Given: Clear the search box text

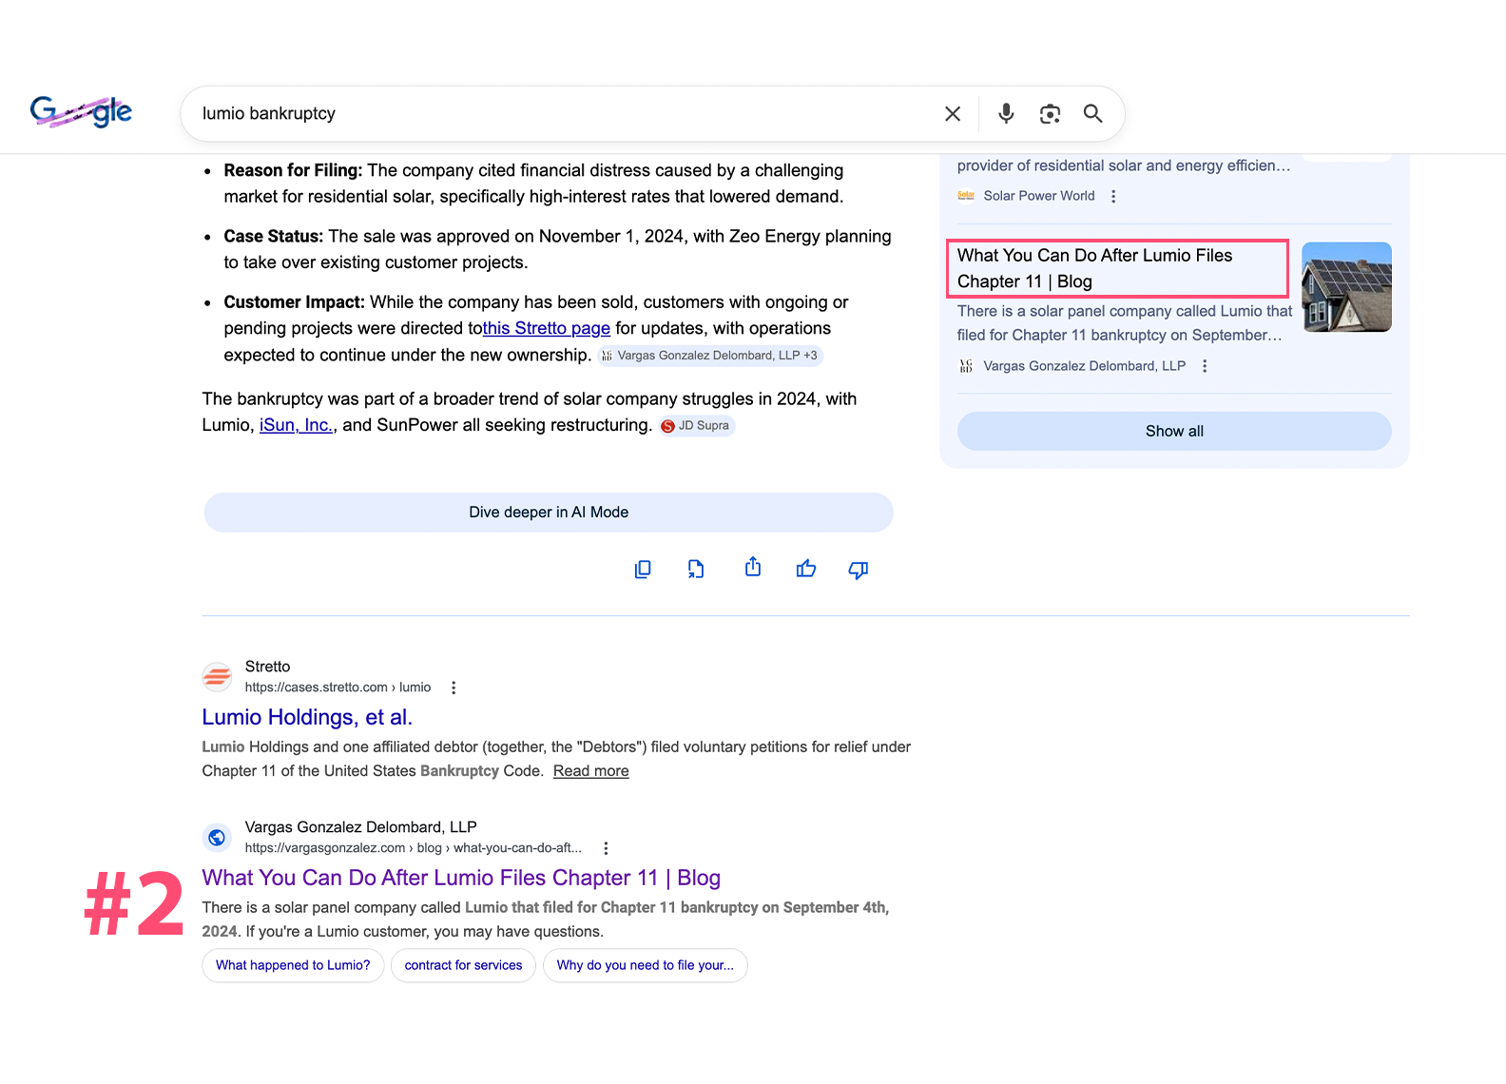Looking at the screenshot, I should pyautogui.click(x=952, y=114).
